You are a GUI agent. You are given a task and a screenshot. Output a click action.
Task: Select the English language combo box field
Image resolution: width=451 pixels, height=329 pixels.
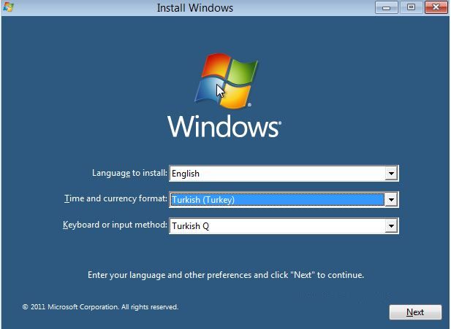click(x=276, y=174)
